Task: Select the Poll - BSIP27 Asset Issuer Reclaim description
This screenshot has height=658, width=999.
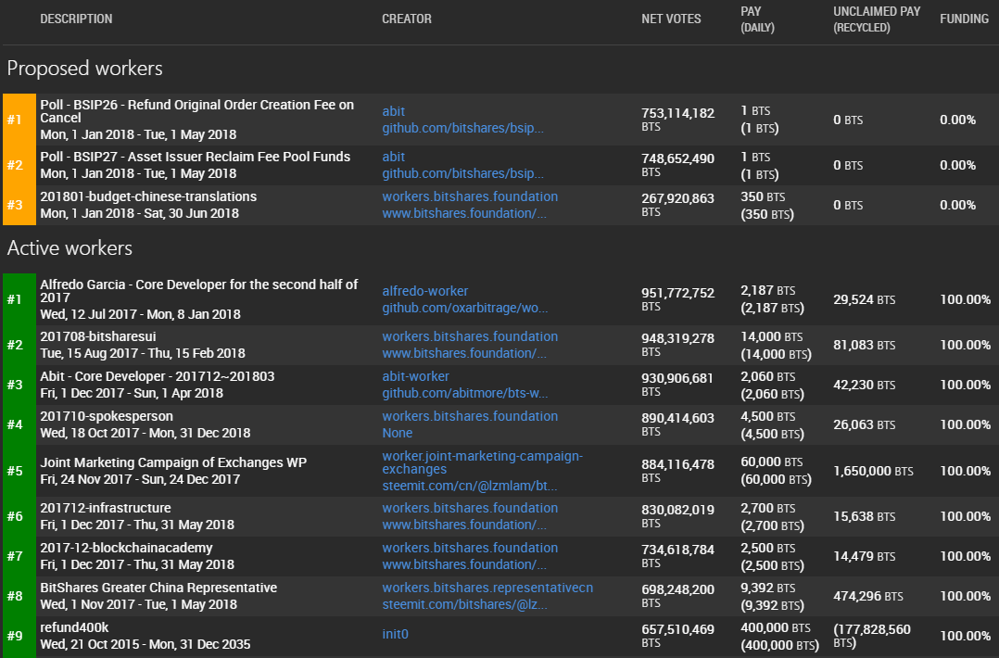Action: (x=195, y=157)
